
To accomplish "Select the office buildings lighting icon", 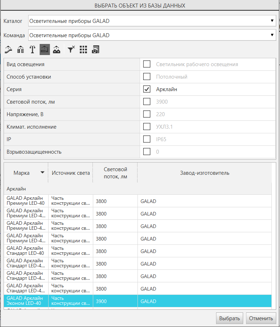I will [x=20, y=50].
